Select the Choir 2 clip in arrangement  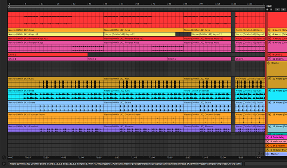pyautogui.click(x=47, y=55)
